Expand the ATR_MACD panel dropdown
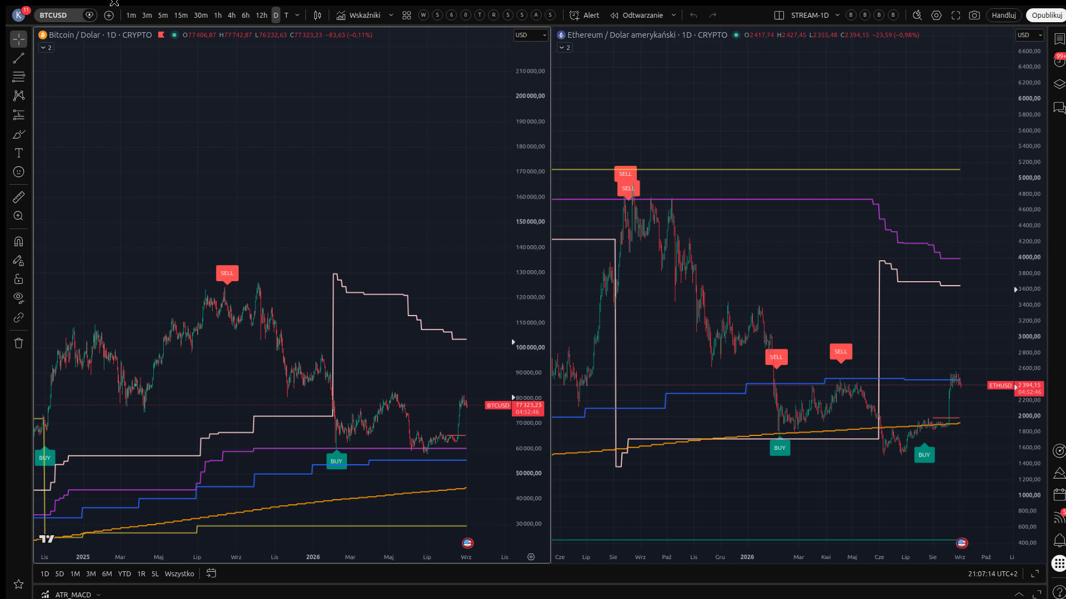1066x599 pixels. (98, 595)
